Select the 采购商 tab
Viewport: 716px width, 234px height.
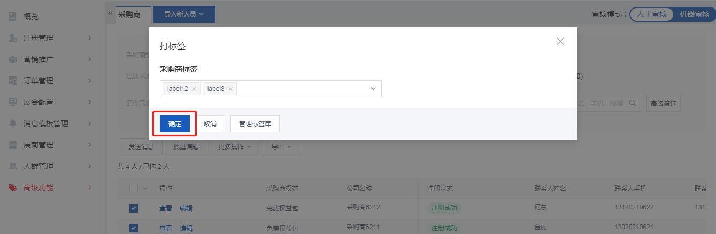[129, 14]
